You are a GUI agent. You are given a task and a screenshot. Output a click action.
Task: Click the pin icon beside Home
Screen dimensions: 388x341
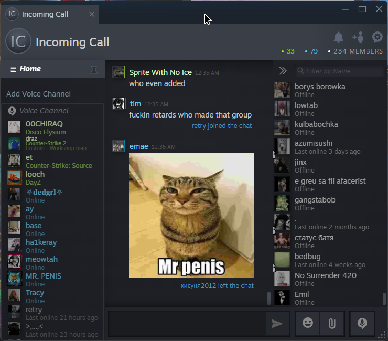coord(94,70)
